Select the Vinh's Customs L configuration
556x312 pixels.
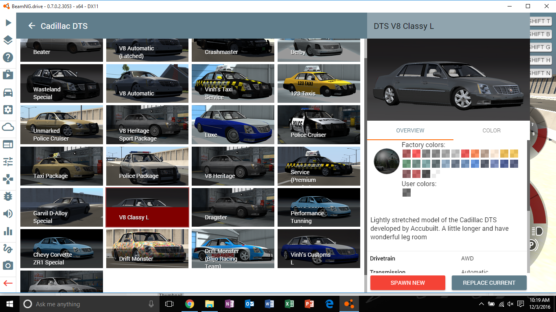click(x=319, y=249)
